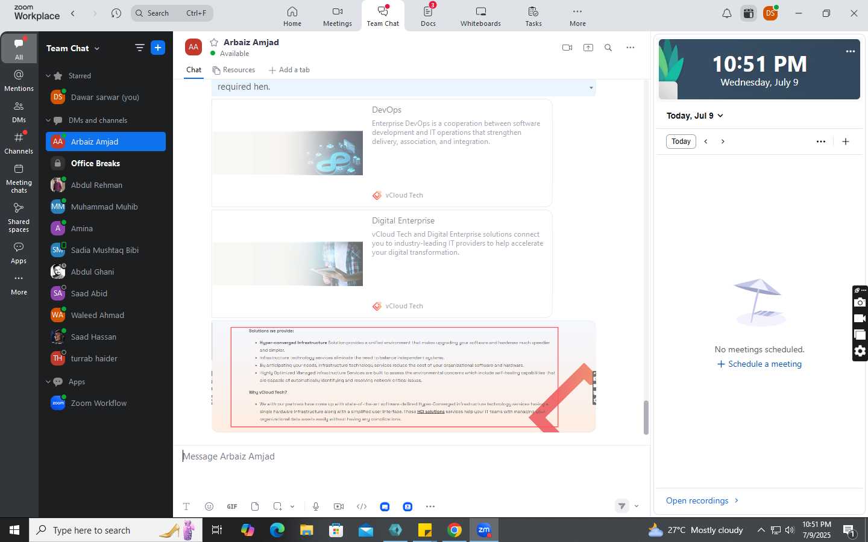Open Meeting chats in the sidebar
The width and height of the screenshot is (868, 542).
click(x=19, y=178)
